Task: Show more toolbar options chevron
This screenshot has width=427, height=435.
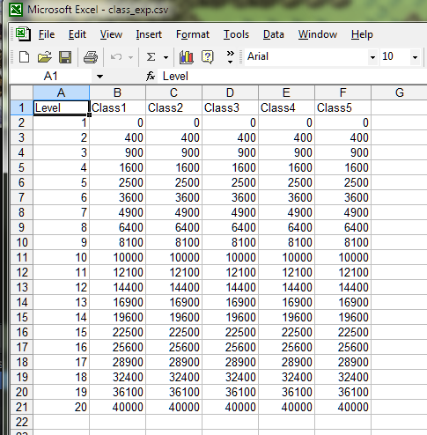Action: click(231, 56)
